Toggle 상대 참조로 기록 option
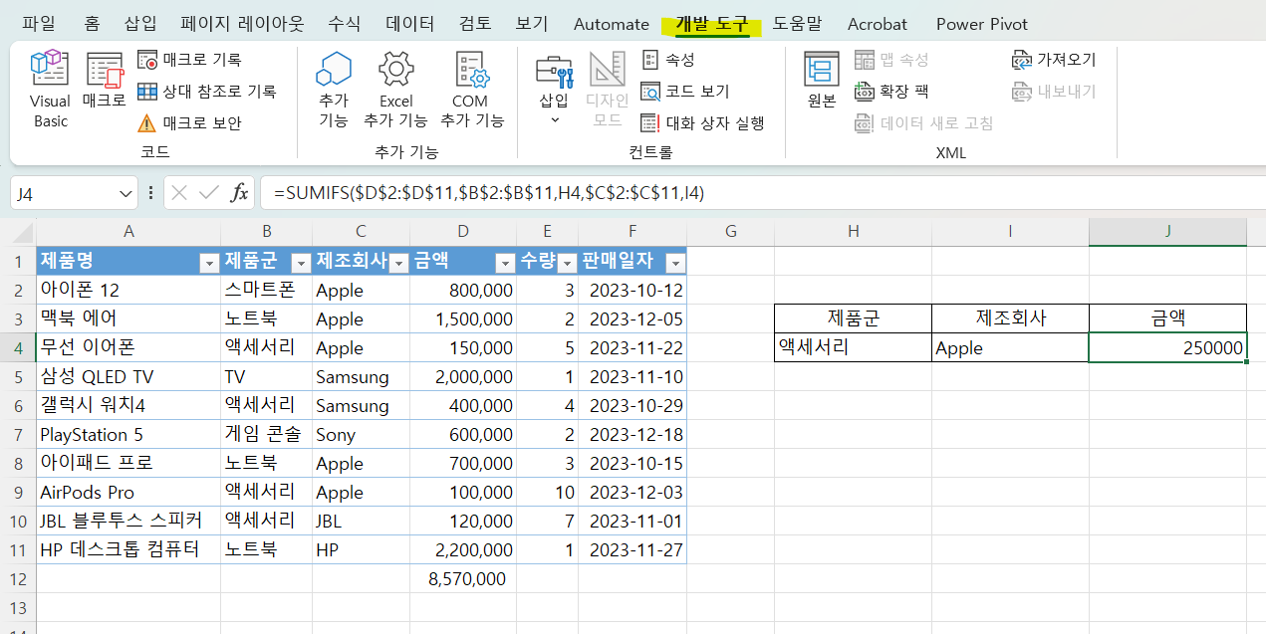This screenshot has height=634, width=1266. coord(206,92)
